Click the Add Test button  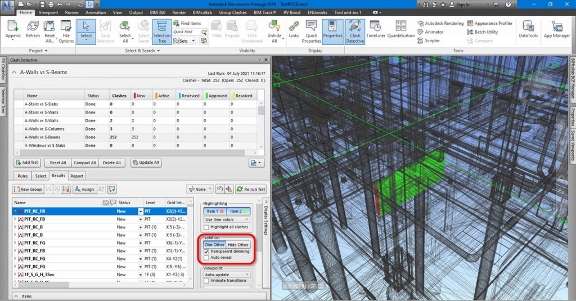coord(27,163)
